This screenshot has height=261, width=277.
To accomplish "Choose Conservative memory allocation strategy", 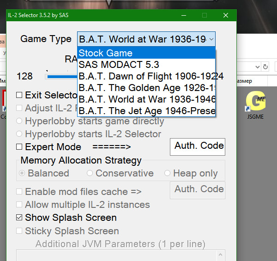I will click(90, 173).
